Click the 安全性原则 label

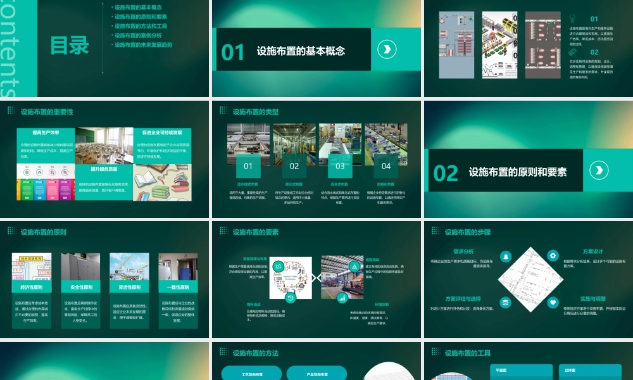pyautogui.click(x=81, y=287)
